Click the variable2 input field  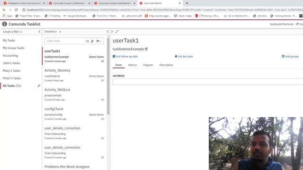pos(208,82)
